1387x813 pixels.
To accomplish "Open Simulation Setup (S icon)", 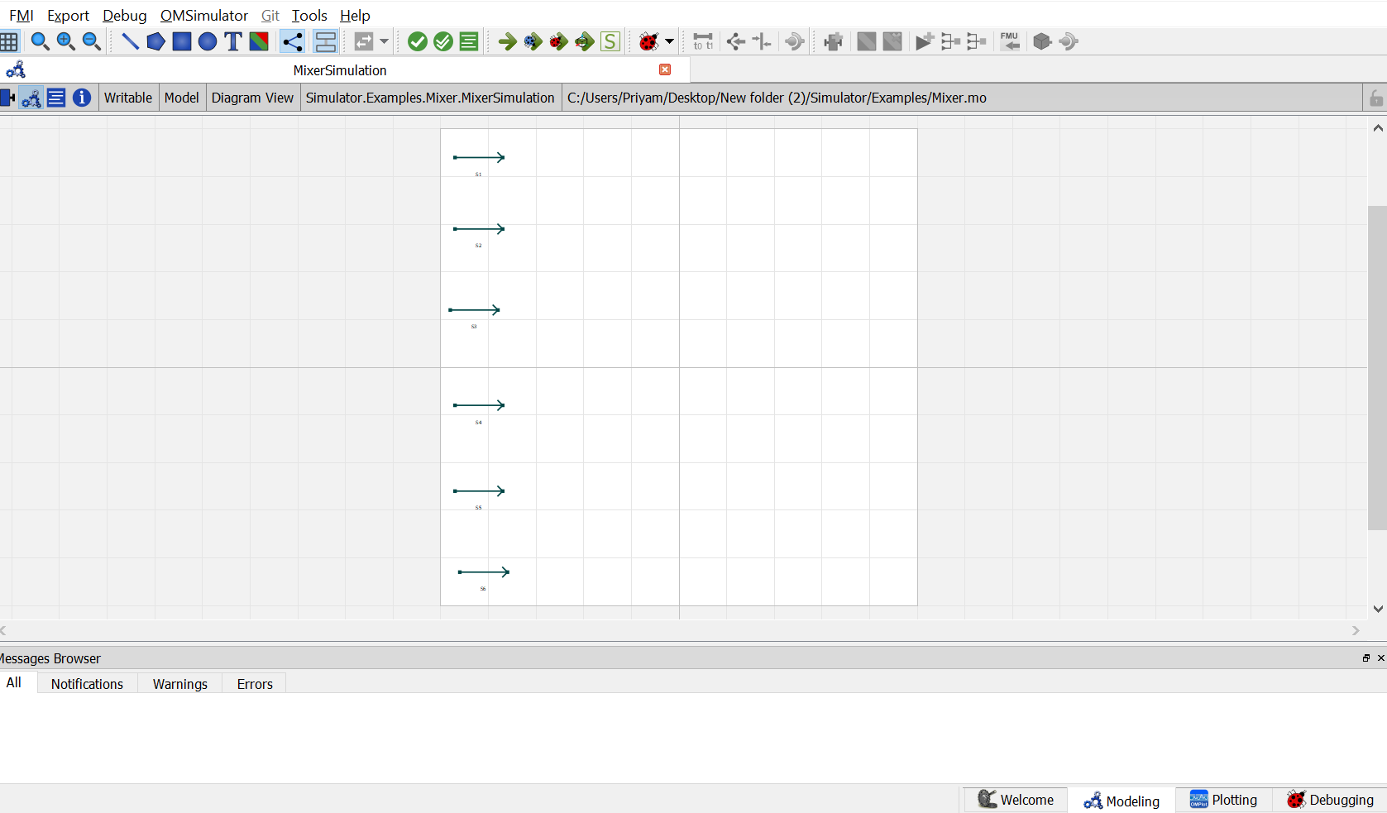I will tap(610, 41).
